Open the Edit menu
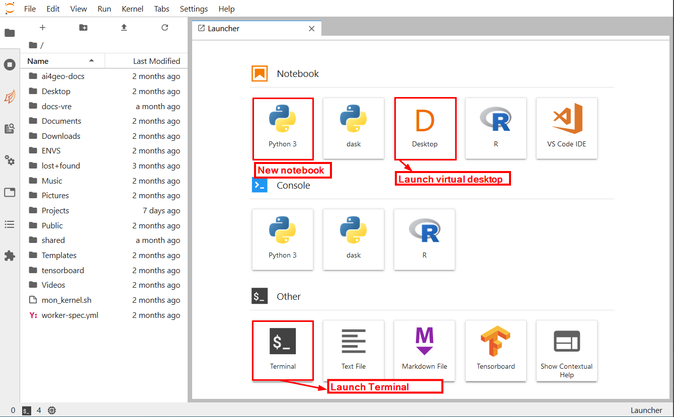The image size is (674, 417). pyautogui.click(x=53, y=9)
